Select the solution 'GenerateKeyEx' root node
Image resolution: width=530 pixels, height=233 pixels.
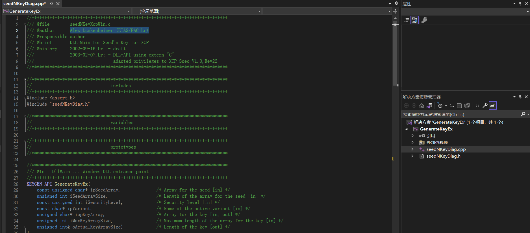(x=458, y=122)
